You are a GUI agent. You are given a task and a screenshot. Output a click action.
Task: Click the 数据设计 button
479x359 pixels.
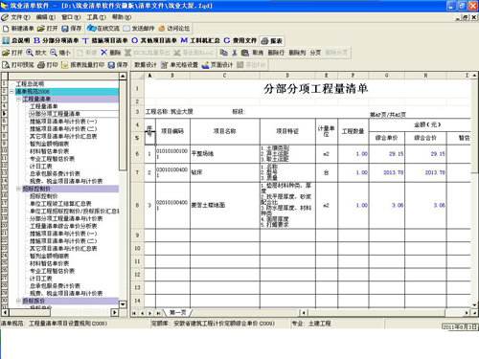(x=146, y=65)
